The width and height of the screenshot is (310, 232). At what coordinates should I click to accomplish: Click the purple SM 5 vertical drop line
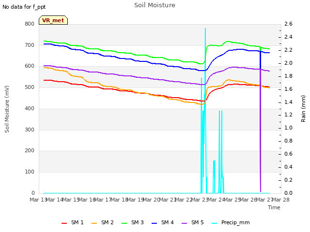(x=261, y=130)
